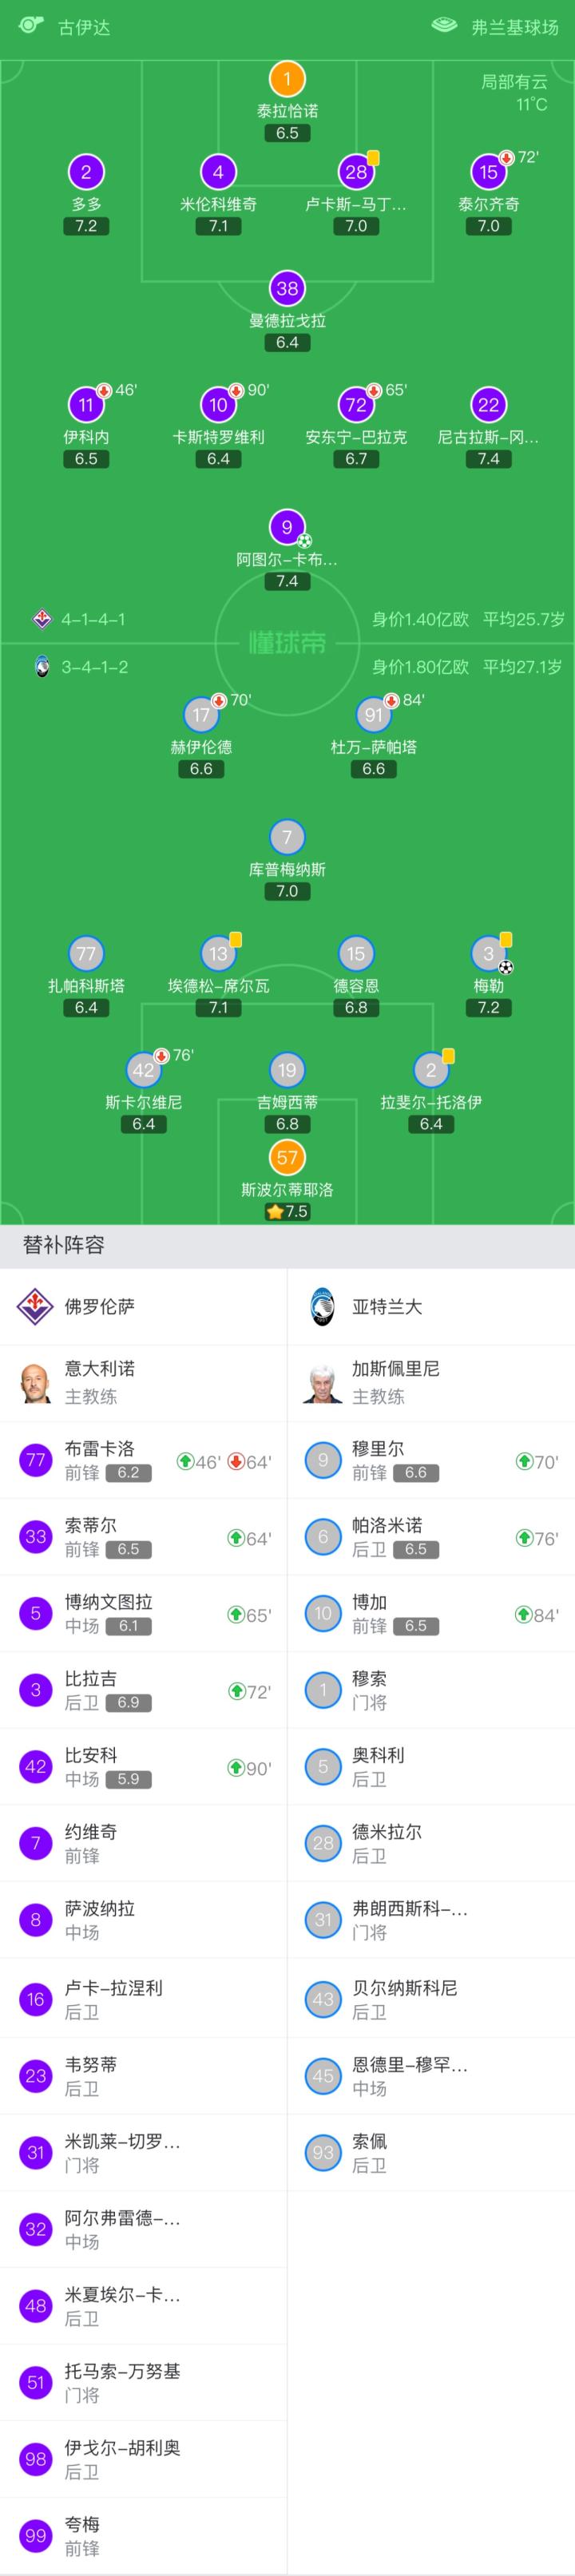
Task: Open goalkeeper 57 斯波尔蒂耶洛 player badge
Action: point(287,1157)
